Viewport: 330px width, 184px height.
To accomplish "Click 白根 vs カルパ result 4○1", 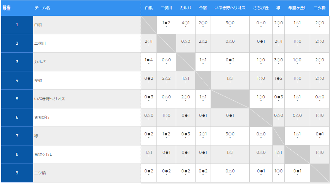I will (185, 23).
